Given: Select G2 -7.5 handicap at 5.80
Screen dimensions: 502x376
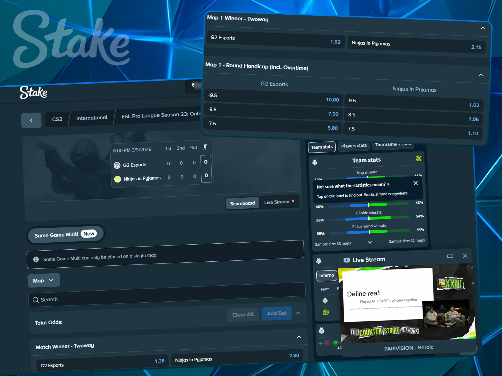Looking at the screenshot, I should [272, 126].
